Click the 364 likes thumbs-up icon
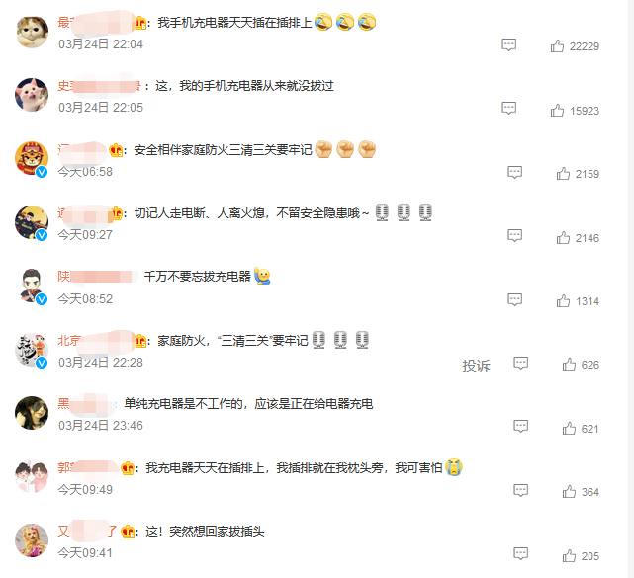 569,492
